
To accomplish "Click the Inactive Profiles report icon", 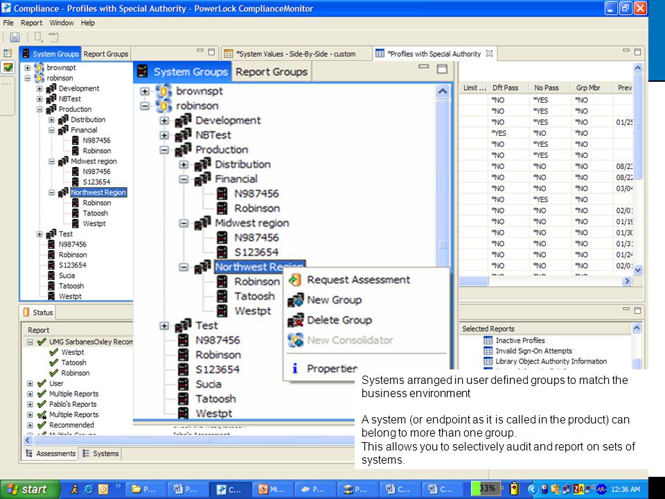I will point(488,340).
